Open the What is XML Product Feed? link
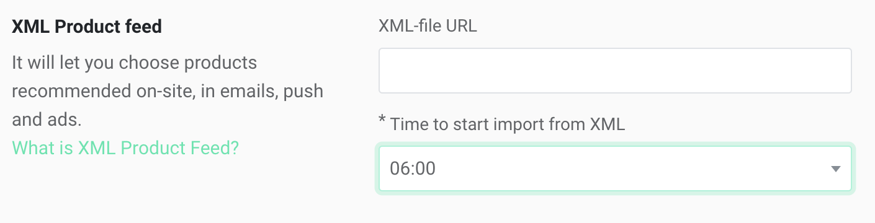Screen dimensions: 875x223 pos(125,148)
